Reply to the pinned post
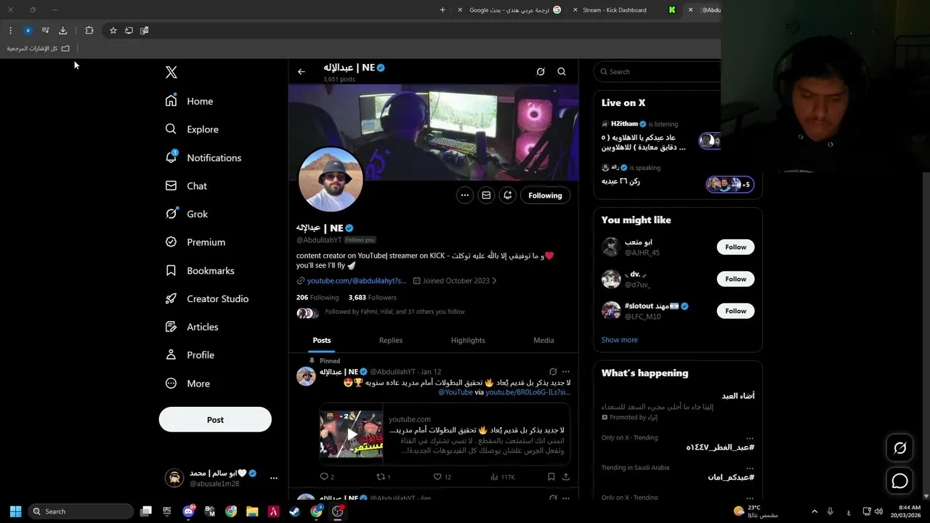The width and height of the screenshot is (930, 523). 327,477
